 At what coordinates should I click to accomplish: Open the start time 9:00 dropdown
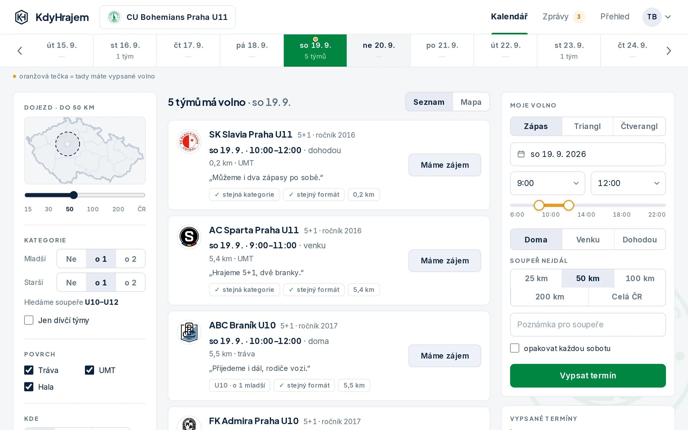pos(547,183)
